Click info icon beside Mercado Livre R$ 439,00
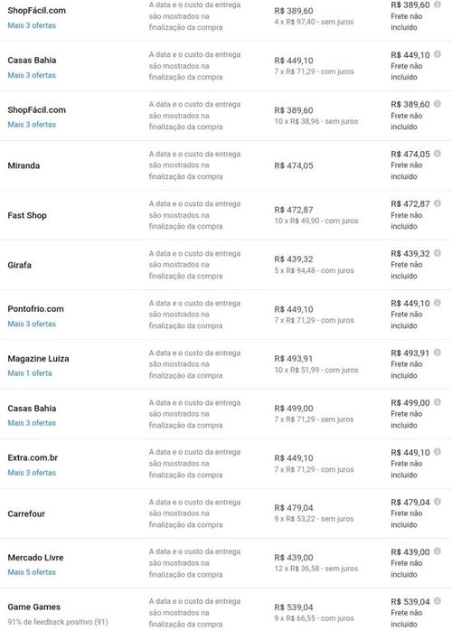The height and width of the screenshot is (631, 452). pos(438,551)
